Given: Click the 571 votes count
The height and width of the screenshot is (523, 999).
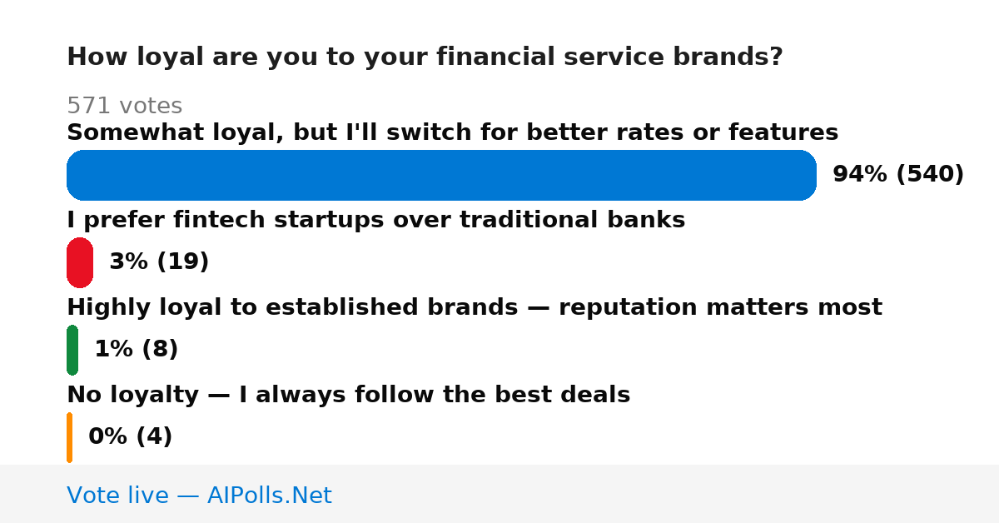Looking at the screenshot, I should (x=124, y=106).
